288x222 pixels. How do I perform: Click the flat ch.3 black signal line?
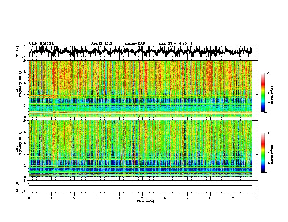[140, 186]
